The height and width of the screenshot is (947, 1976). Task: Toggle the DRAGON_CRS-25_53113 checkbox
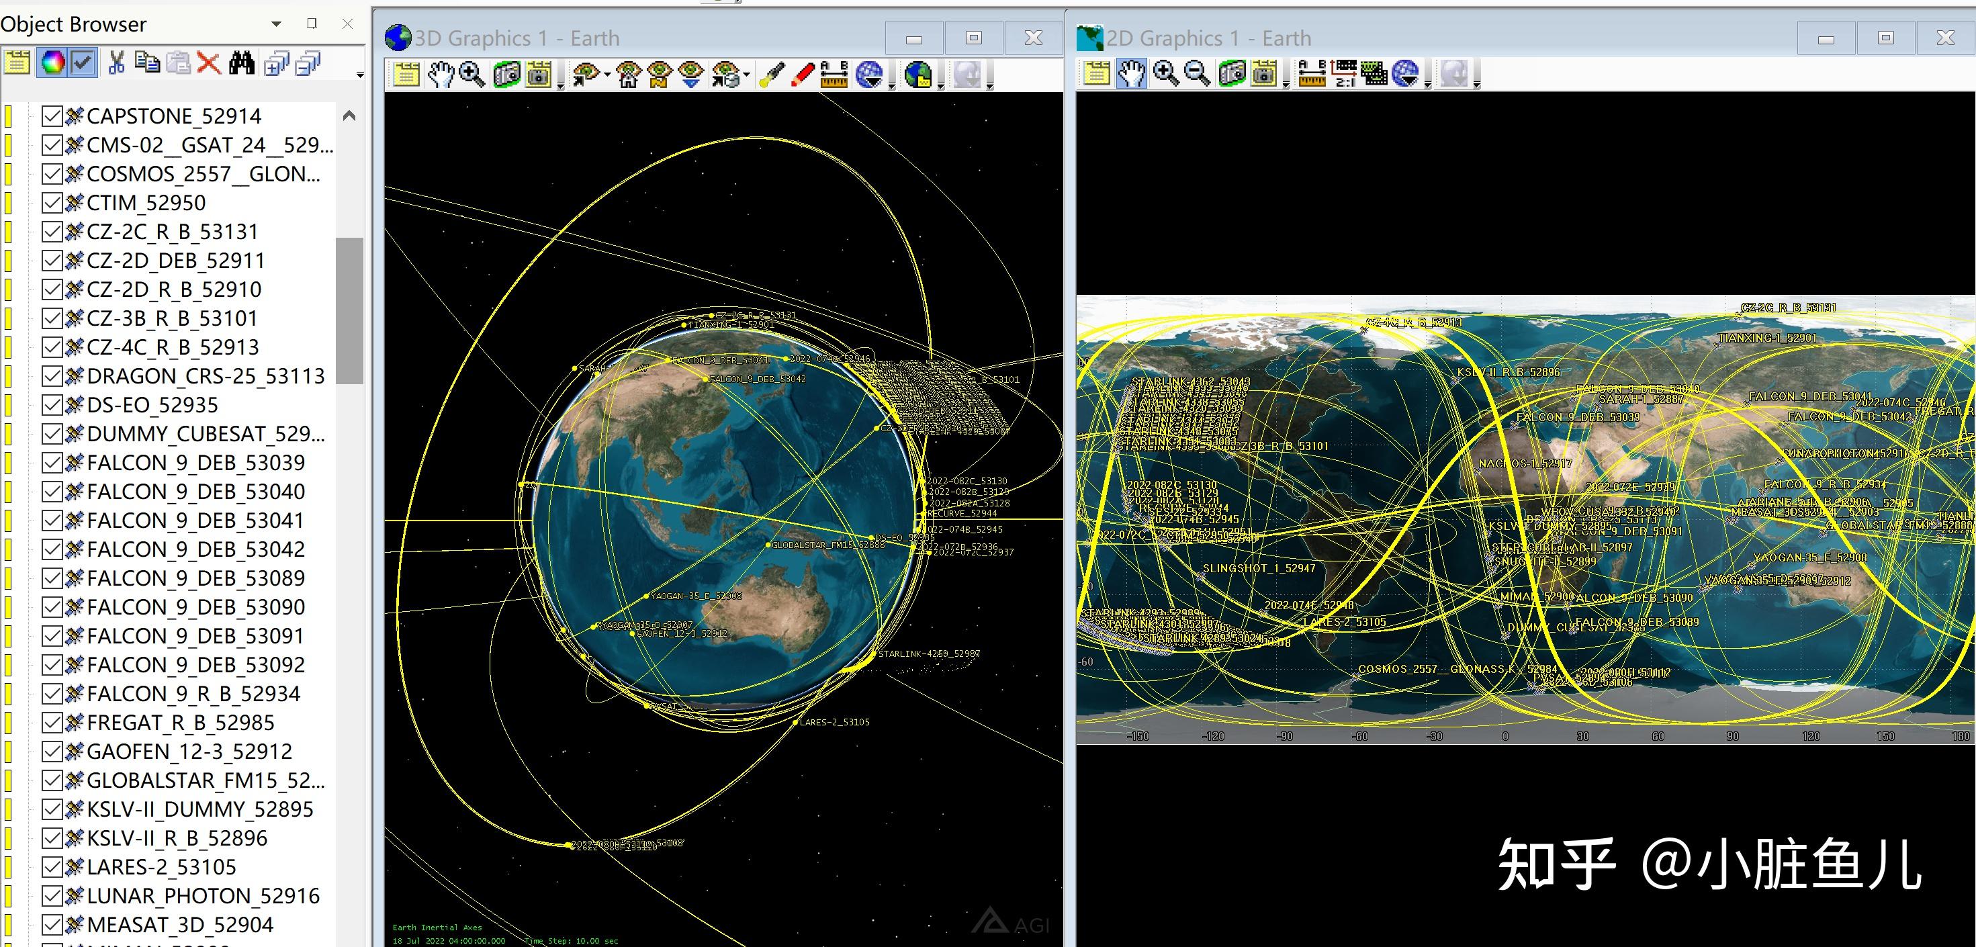point(52,377)
